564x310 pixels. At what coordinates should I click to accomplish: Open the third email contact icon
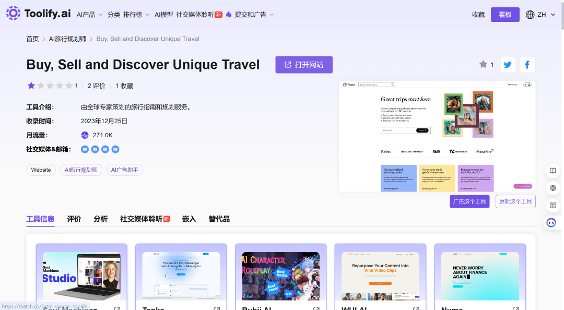(105, 149)
